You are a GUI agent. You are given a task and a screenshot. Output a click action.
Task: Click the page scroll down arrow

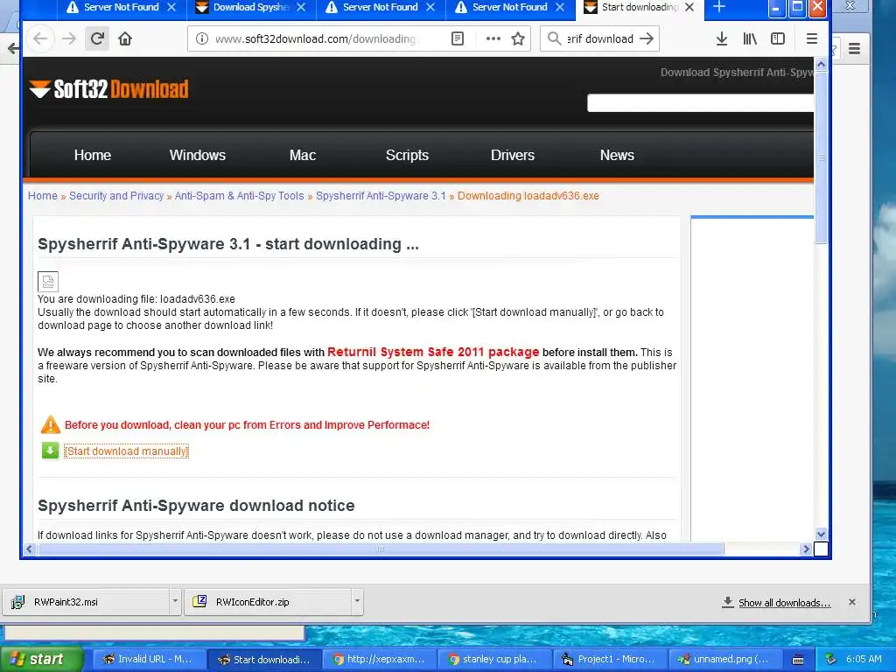821,535
